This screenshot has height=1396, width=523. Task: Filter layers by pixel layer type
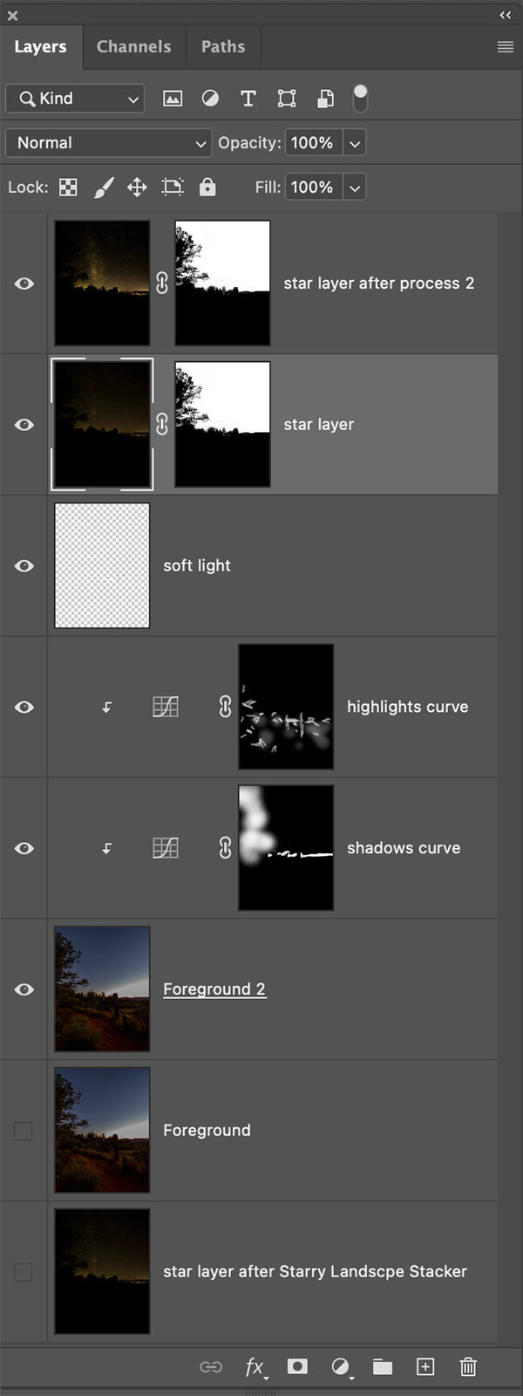coord(173,99)
